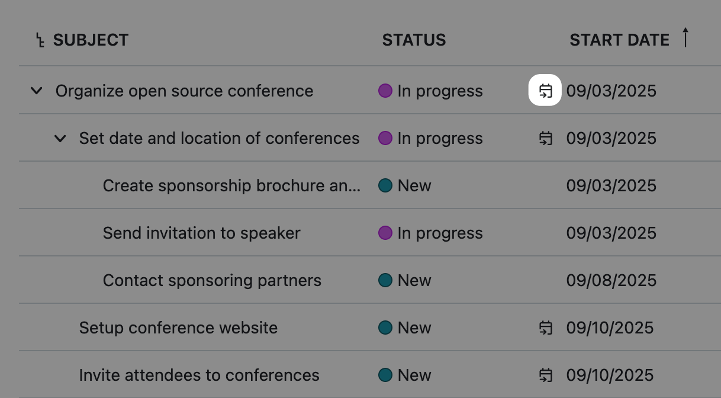Click scheduling mode icon on Set date and location row
Screen dimensions: 721x398
545,139
